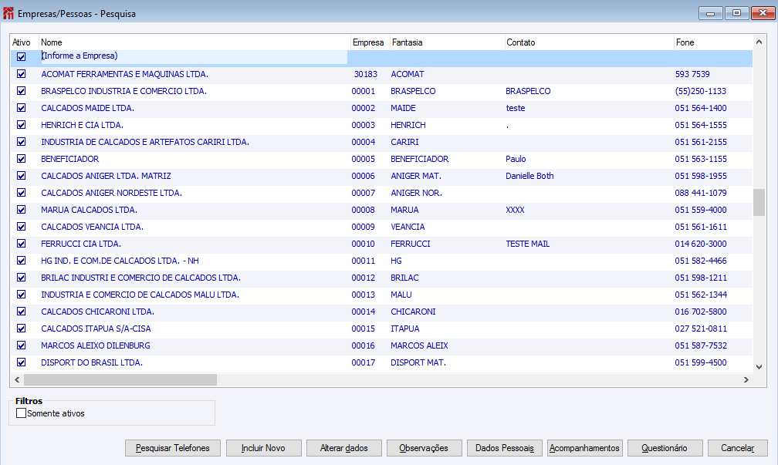Click the vertical scrollbar thumb
Image resolution: width=778 pixels, height=465 pixels.
tap(759, 202)
